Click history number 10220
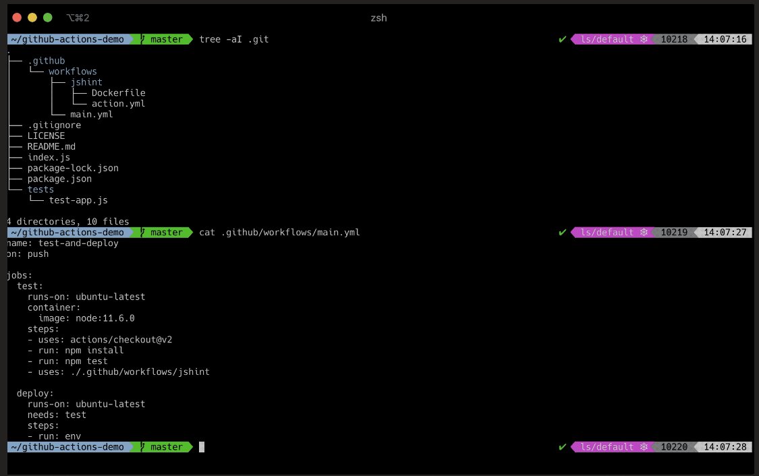This screenshot has width=759, height=476. click(674, 447)
